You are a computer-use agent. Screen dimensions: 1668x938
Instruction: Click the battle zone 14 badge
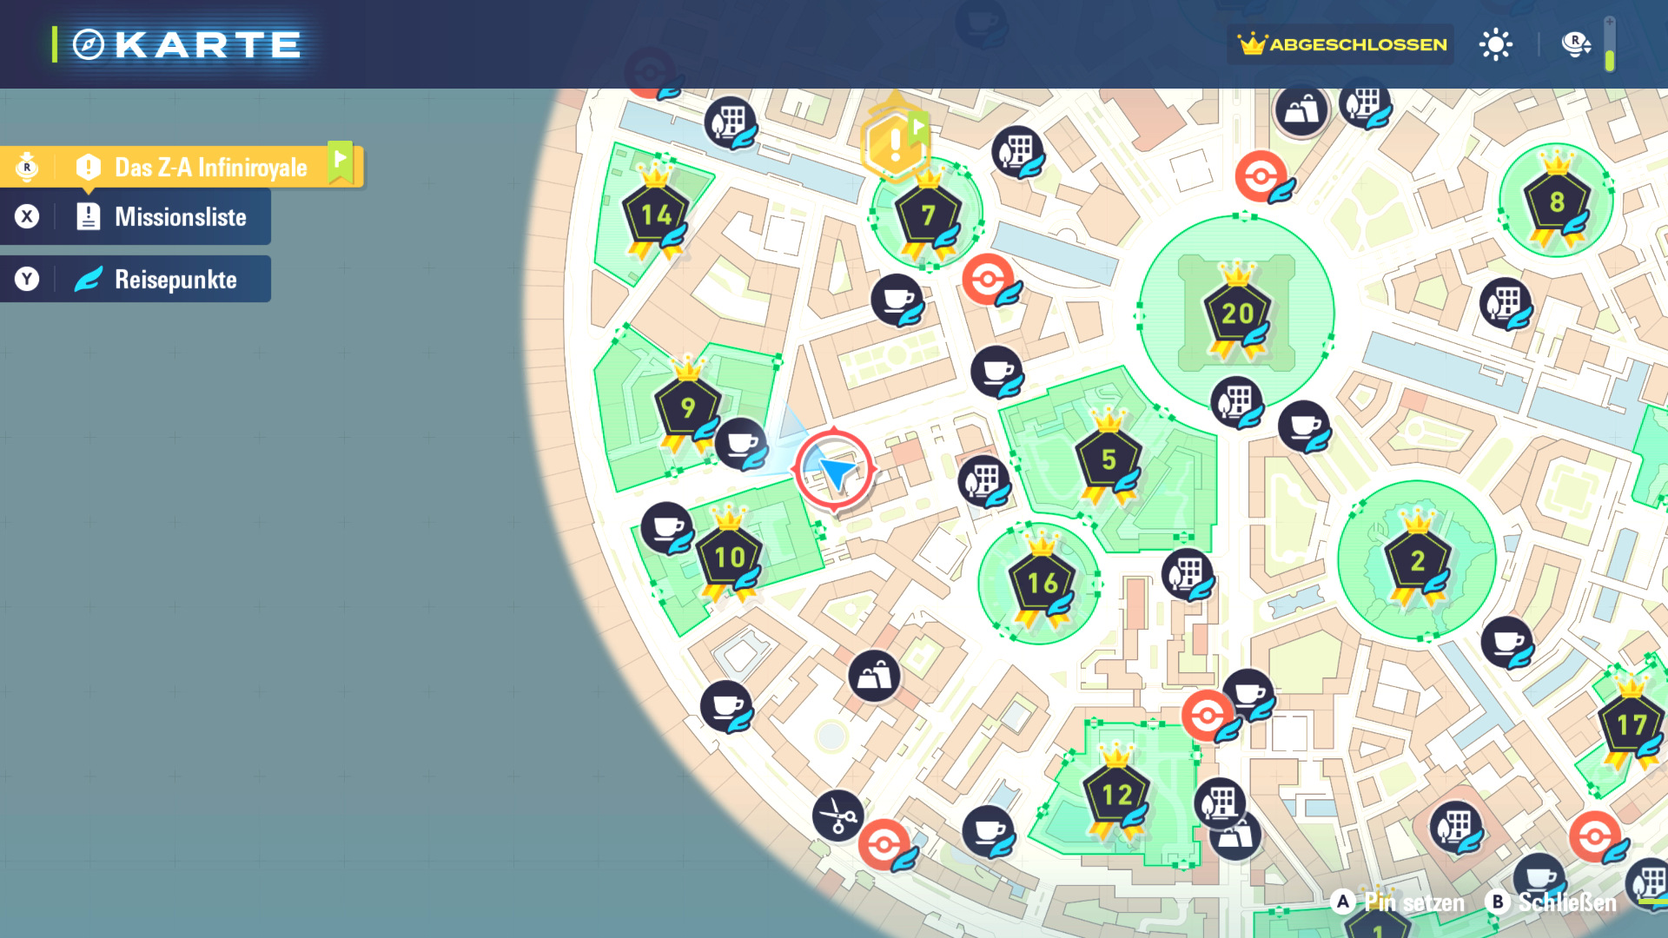655,215
